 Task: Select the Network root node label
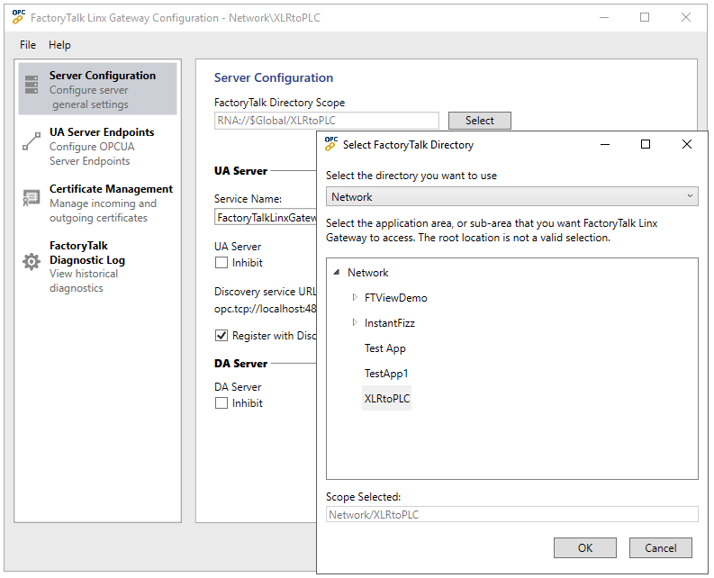[368, 273]
